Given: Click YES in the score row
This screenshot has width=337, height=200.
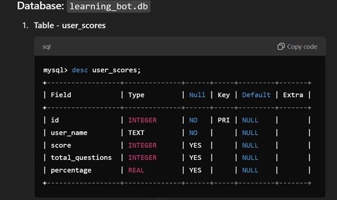Looking at the screenshot, I should tap(195, 145).
